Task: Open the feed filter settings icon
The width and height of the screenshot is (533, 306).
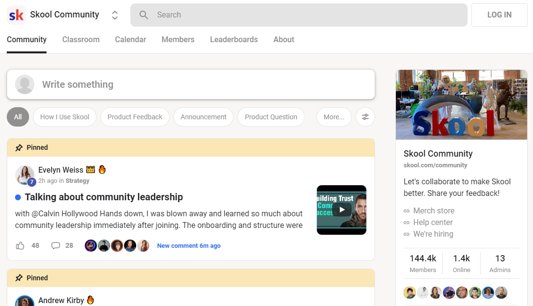Action: click(365, 117)
